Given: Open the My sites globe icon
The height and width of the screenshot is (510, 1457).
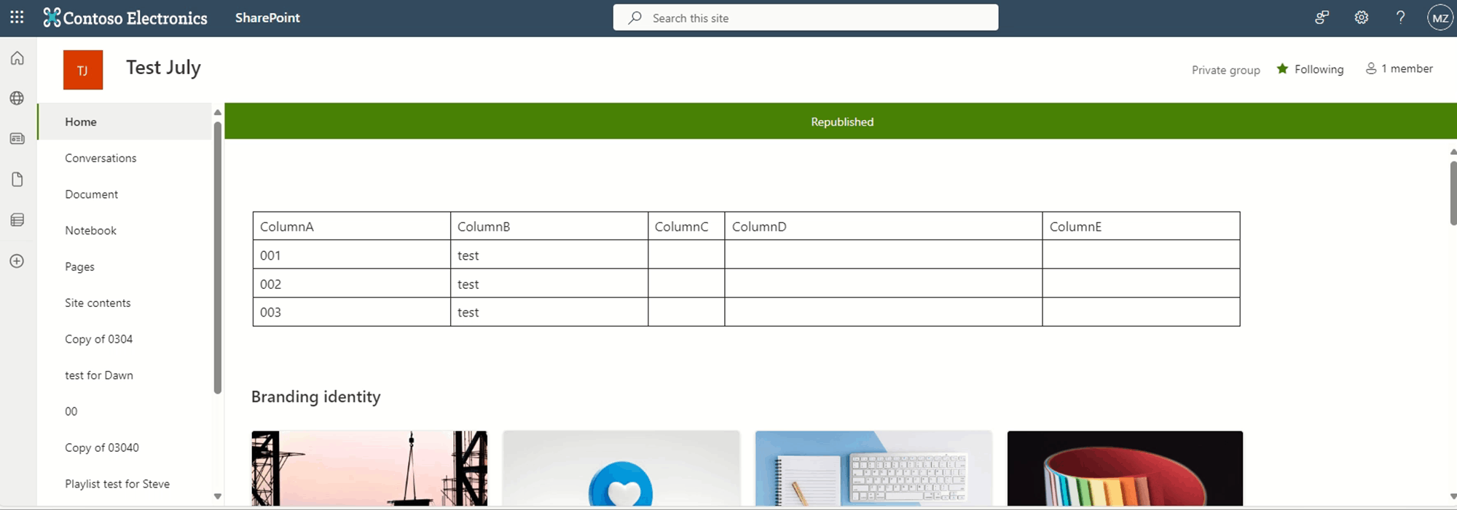Looking at the screenshot, I should pos(17,98).
